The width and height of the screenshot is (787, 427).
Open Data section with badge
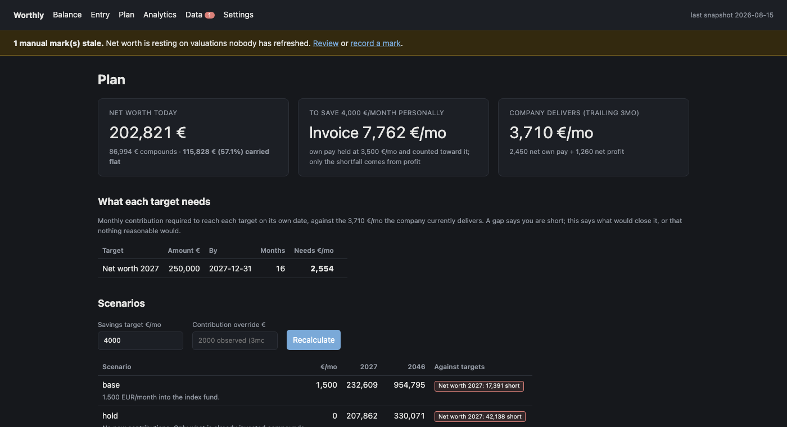coord(200,15)
